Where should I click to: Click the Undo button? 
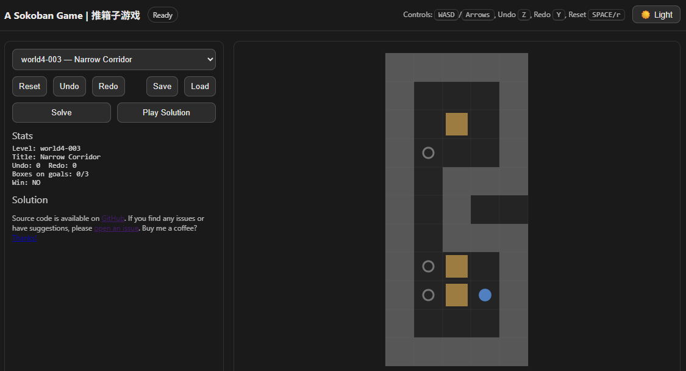point(70,86)
